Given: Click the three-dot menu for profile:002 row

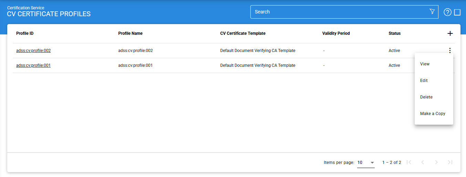Looking at the screenshot, I should 450,51.
